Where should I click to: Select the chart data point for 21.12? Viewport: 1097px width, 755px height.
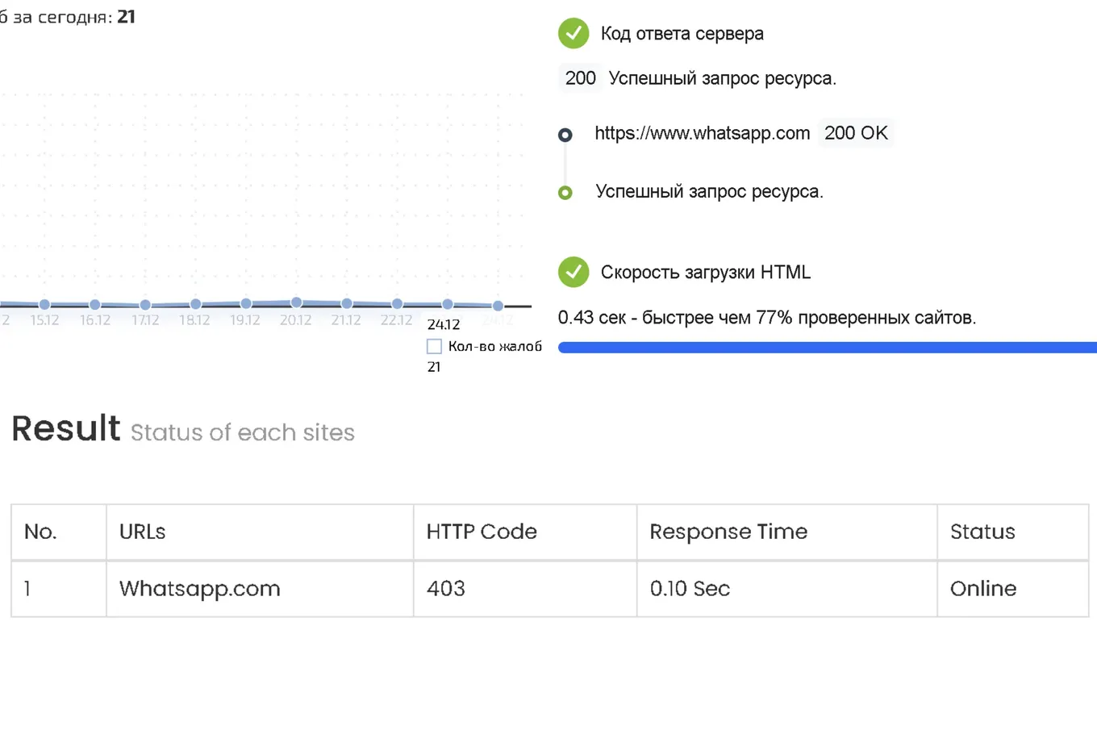point(347,303)
